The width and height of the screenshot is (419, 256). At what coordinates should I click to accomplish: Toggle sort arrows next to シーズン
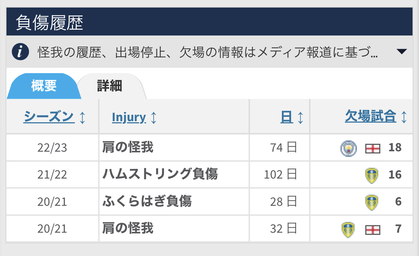(82, 117)
